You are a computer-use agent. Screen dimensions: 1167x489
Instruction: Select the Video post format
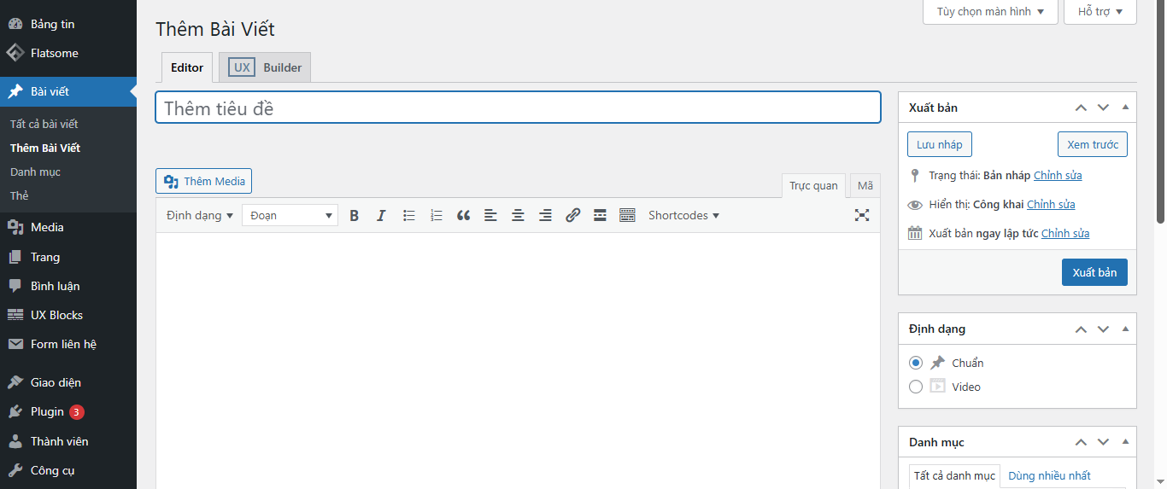pos(916,387)
